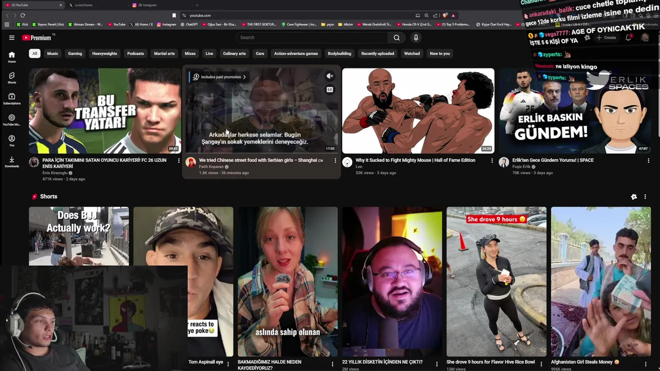Select the Recently uploaded filter chip
660x371 pixels.
tap(377, 54)
